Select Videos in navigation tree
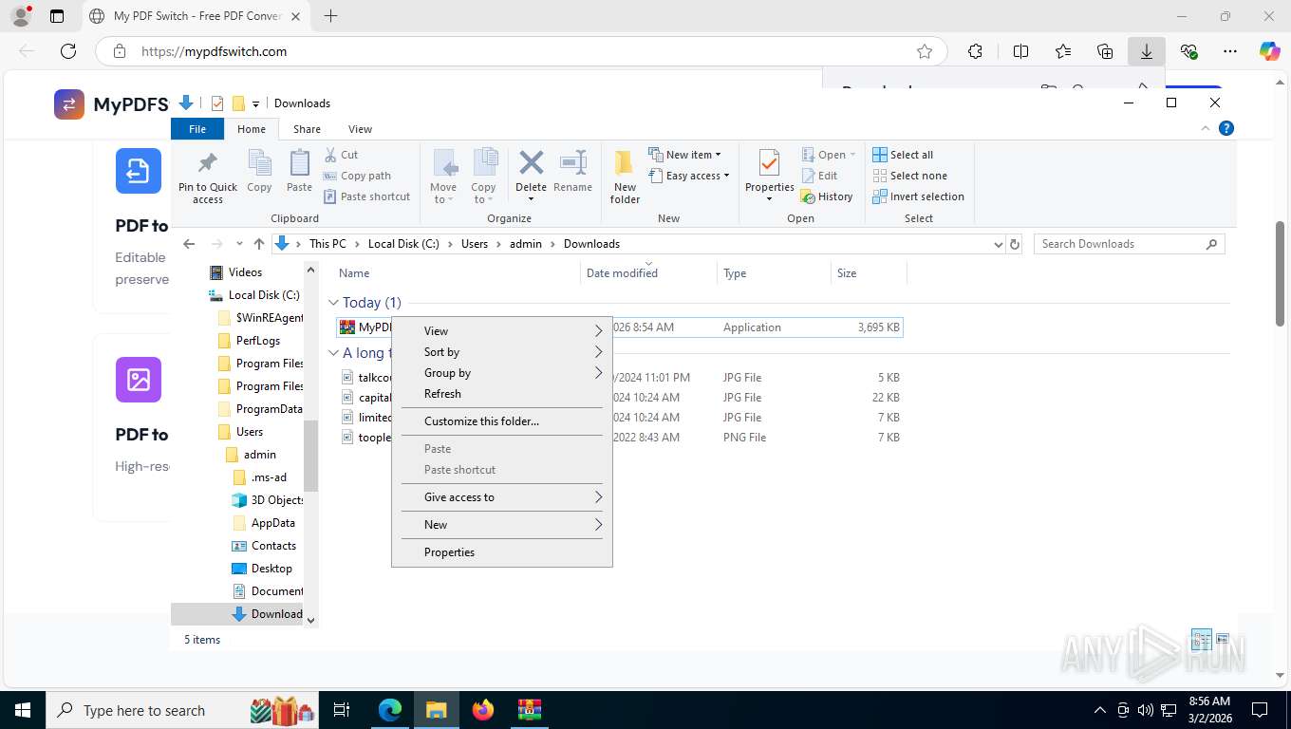 point(245,272)
